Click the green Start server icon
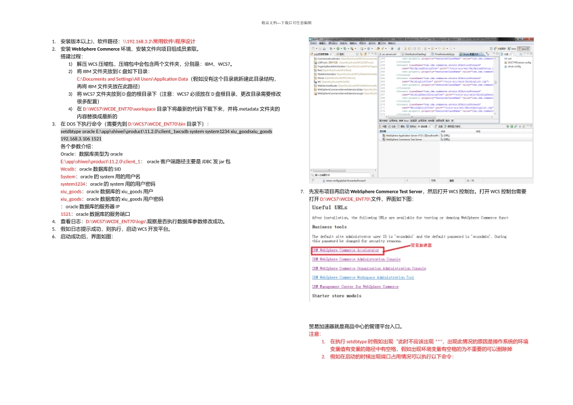 click(x=511, y=127)
